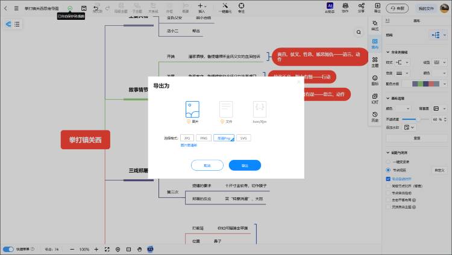This screenshot has height=255, width=452.
Task: Enable same-level node alignment checkbox
Action: pyautogui.click(x=388, y=186)
